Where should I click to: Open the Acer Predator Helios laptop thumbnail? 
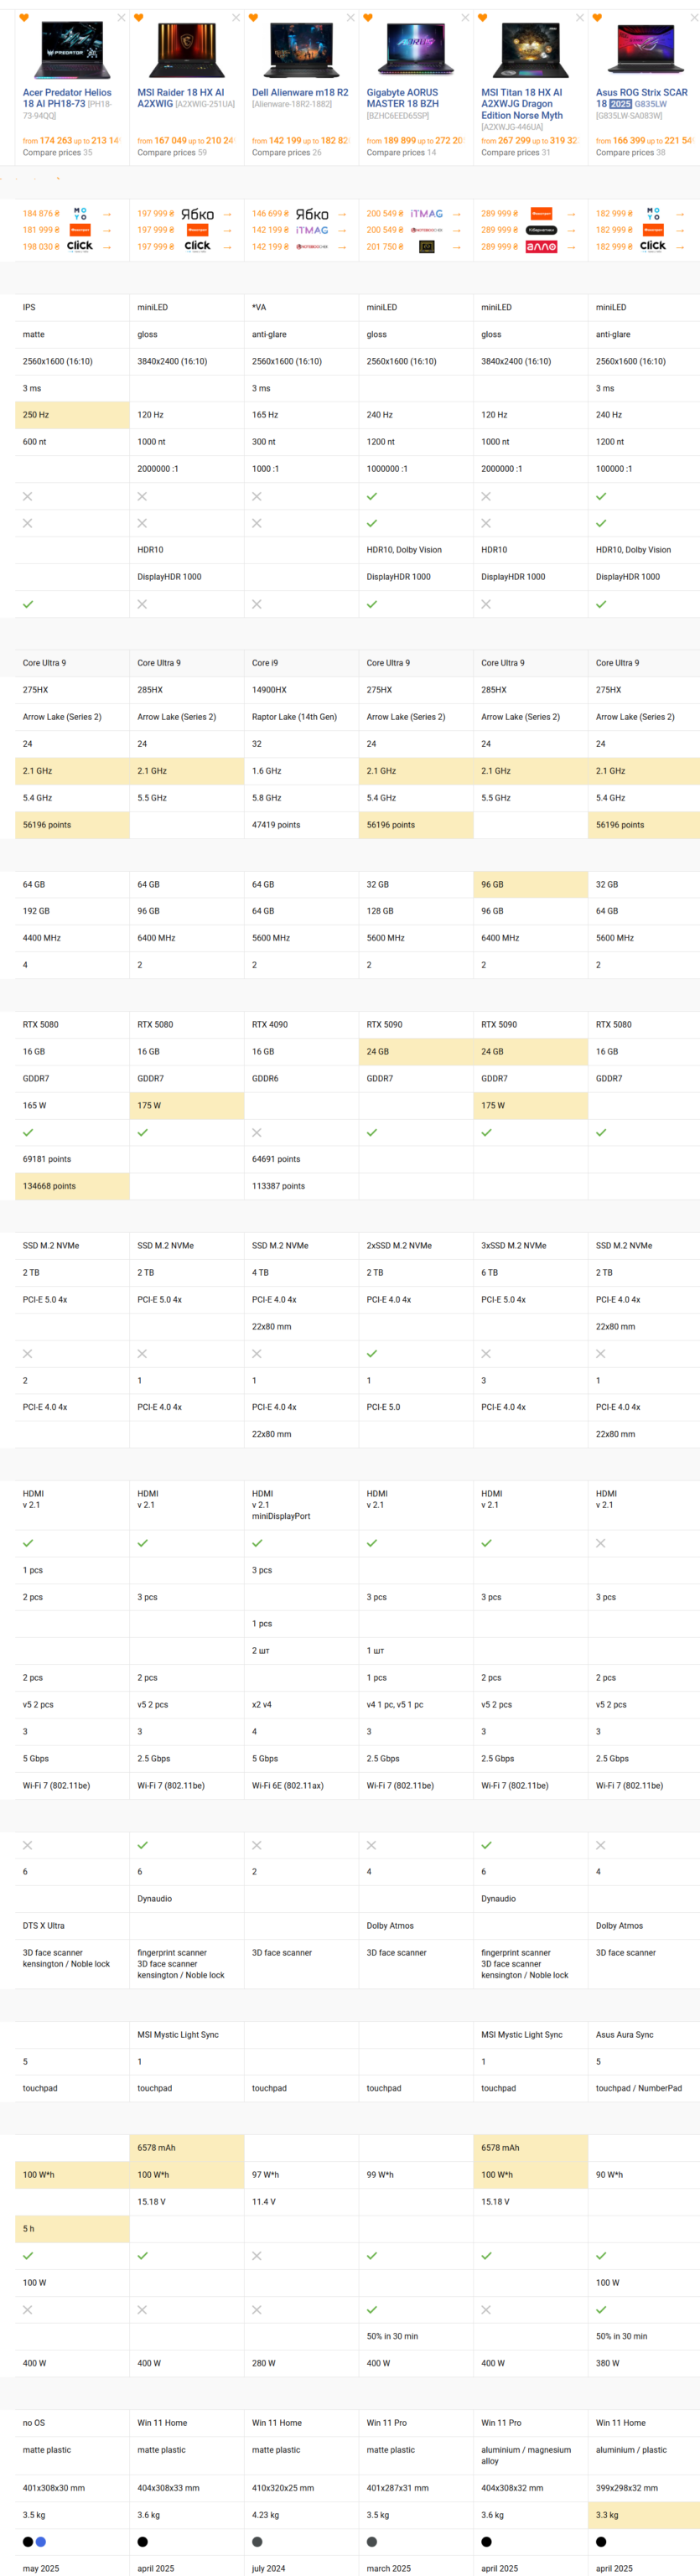pyautogui.click(x=71, y=50)
